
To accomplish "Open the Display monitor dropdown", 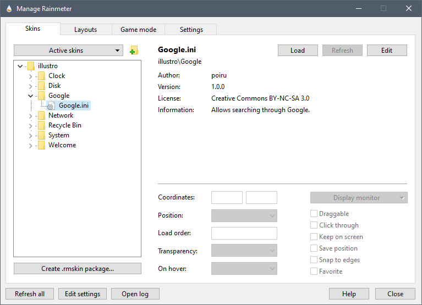I will [359, 198].
